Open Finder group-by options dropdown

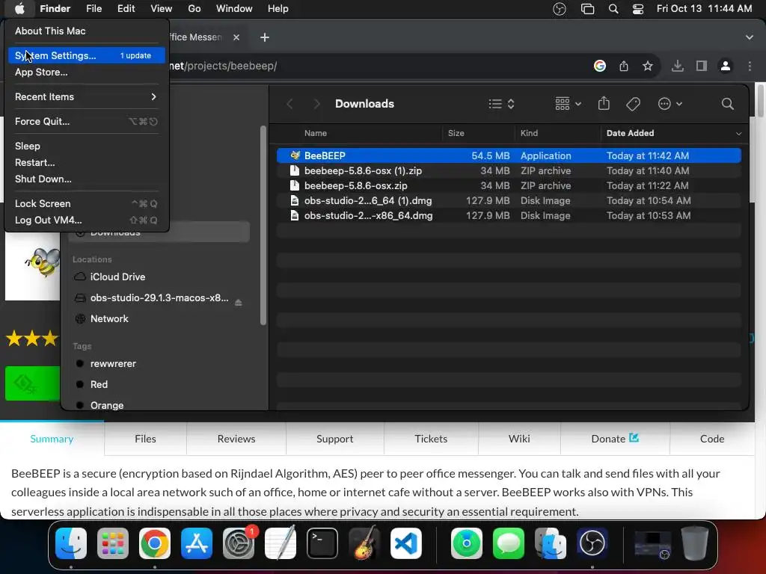[x=569, y=104]
